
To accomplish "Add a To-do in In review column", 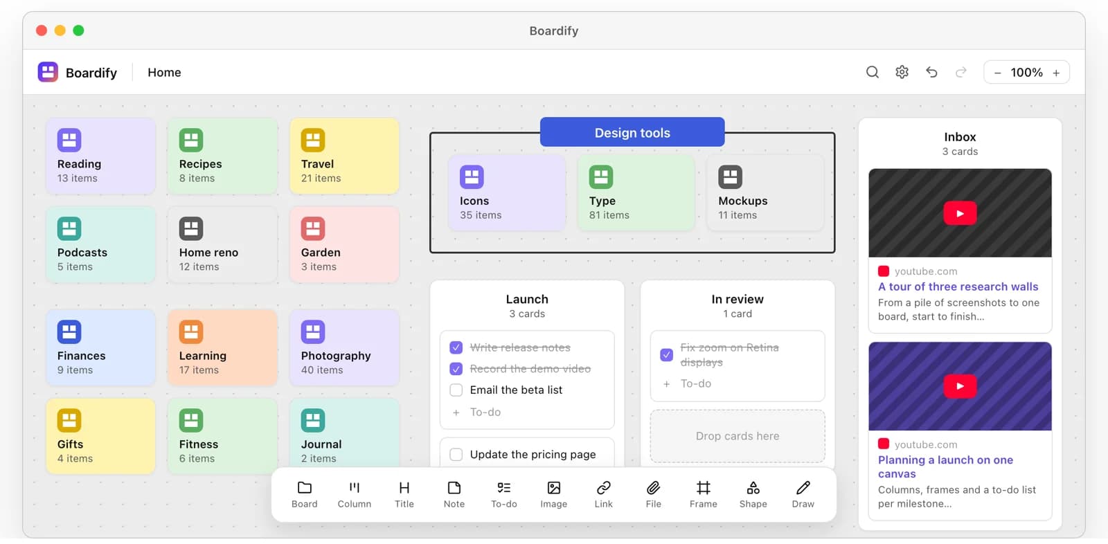I will pyautogui.click(x=695, y=383).
